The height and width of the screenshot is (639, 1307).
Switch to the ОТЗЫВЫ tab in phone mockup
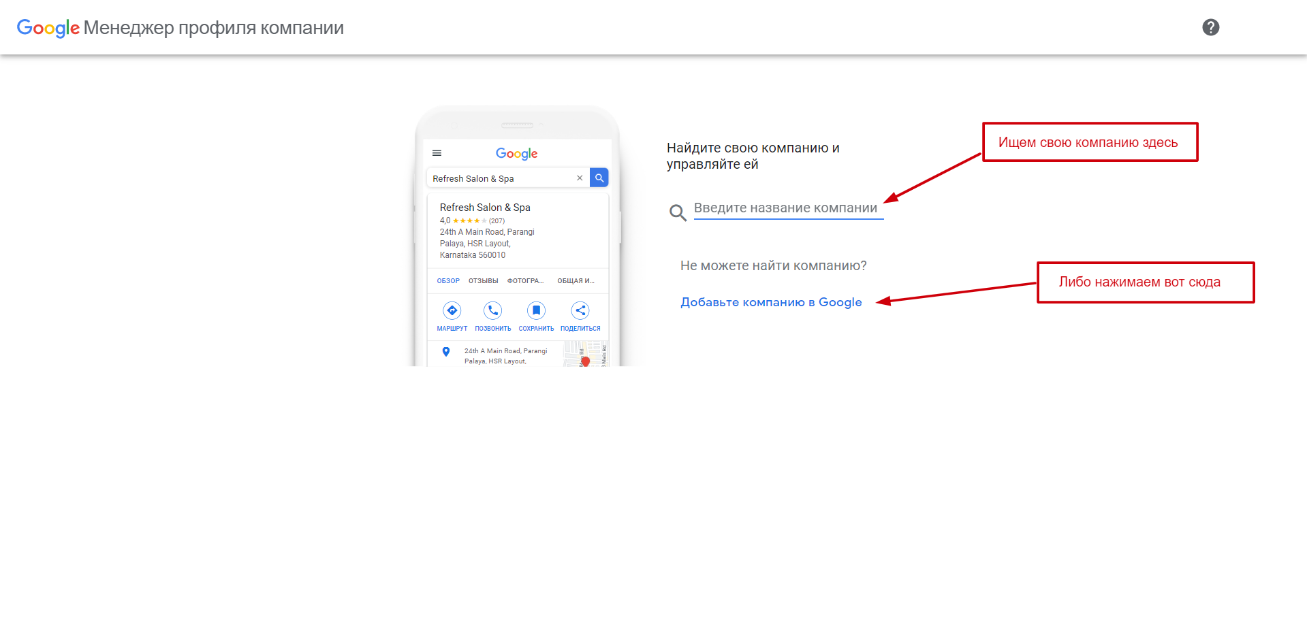pyautogui.click(x=484, y=281)
